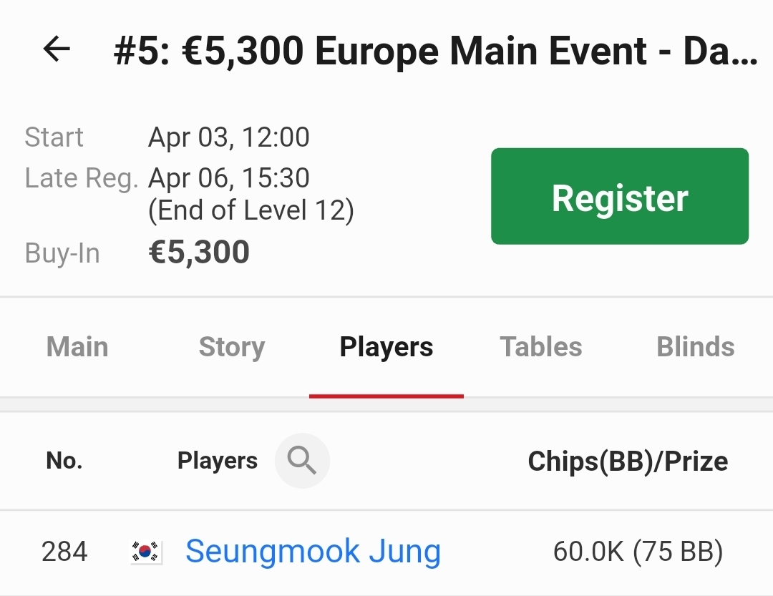Tap the End of Level 12 note
This screenshot has height=596, width=773.
(x=251, y=210)
